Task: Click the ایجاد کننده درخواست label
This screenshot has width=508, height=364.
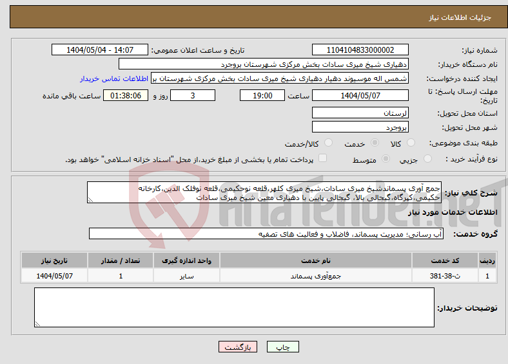Action: (462, 79)
